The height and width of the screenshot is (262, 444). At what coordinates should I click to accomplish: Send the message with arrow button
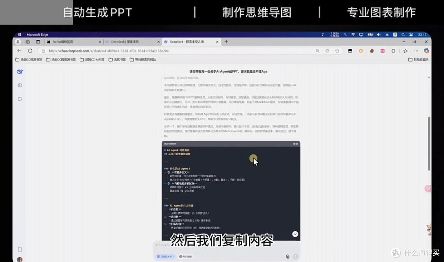pyautogui.click(x=295, y=256)
